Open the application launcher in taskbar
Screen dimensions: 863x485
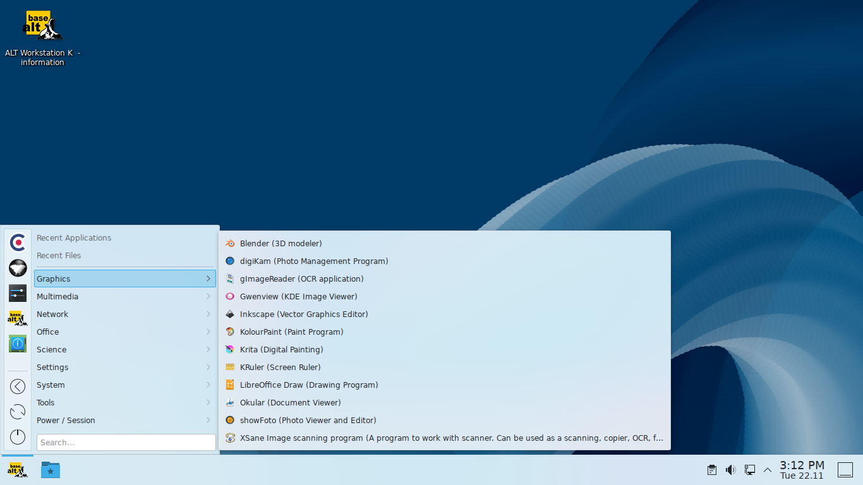18,469
